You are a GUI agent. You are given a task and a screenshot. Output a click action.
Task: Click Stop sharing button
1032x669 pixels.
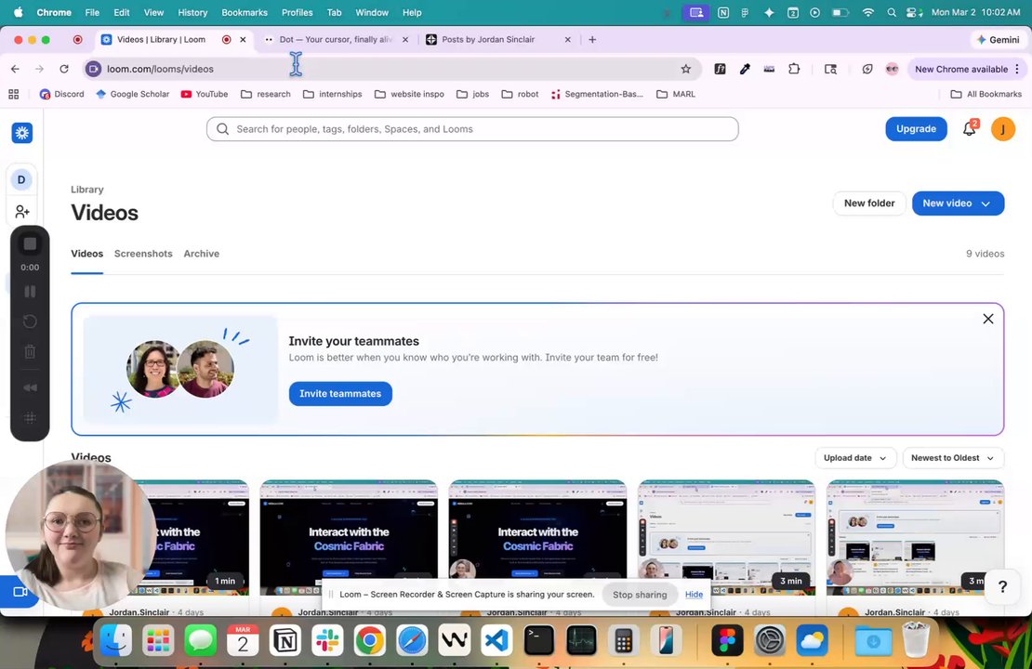[x=640, y=594]
